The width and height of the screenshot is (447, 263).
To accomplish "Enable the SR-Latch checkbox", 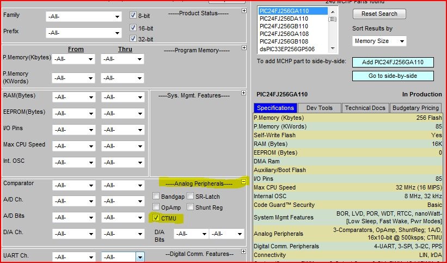I will tap(190, 196).
